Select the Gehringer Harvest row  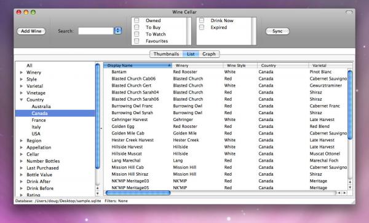(x=226, y=119)
